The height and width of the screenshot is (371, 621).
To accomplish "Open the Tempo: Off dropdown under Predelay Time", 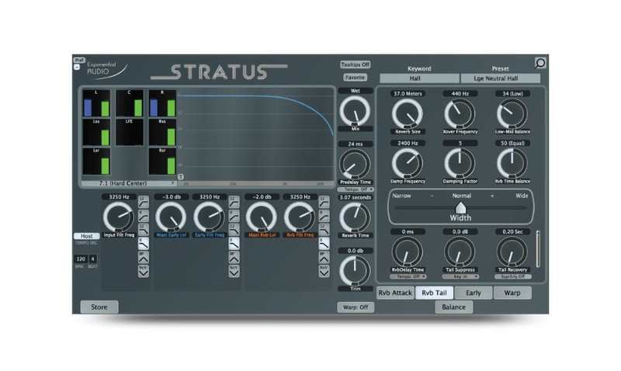I will point(356,189).
